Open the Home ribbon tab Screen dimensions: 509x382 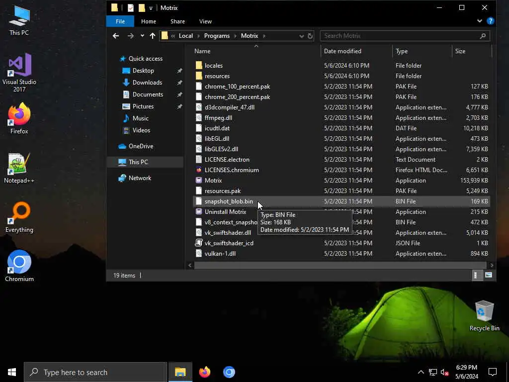pos(148,21)
